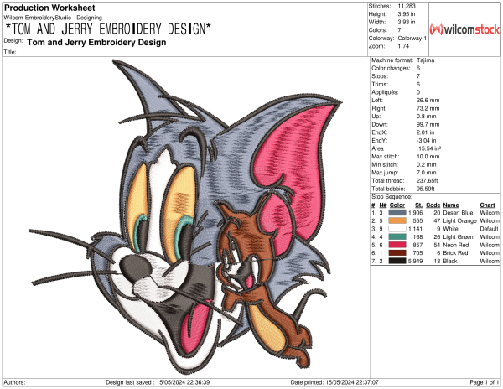Click the 'Production Worksheet' heading
Viewport: 503px width, 389px height.
coord(49,8)
